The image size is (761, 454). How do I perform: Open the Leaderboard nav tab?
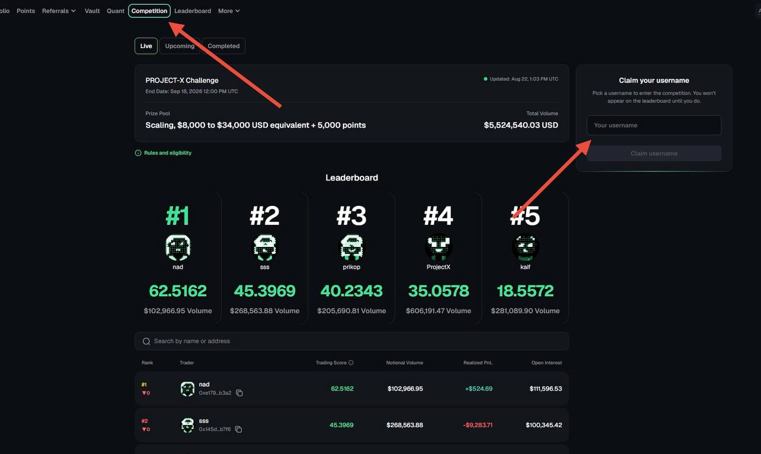pos(193,11)
